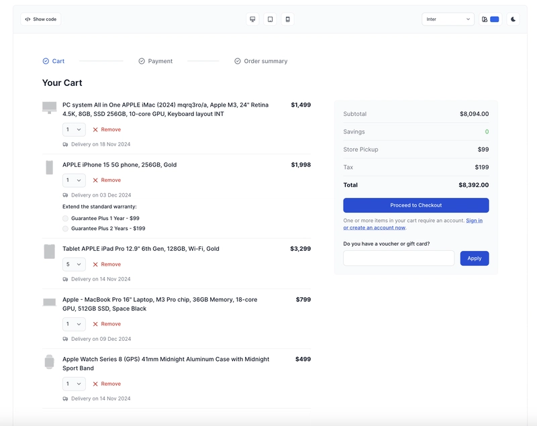This screenshot has width=537, height=426.
Task: Open the theme color swatch picker
Action: 495,19
